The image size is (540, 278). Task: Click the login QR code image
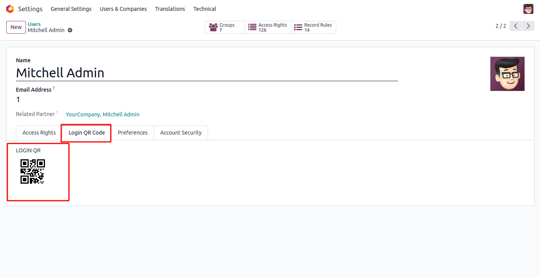[x=33, y=171]
